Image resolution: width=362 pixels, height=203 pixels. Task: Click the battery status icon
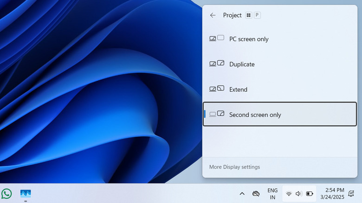(309, 194)
